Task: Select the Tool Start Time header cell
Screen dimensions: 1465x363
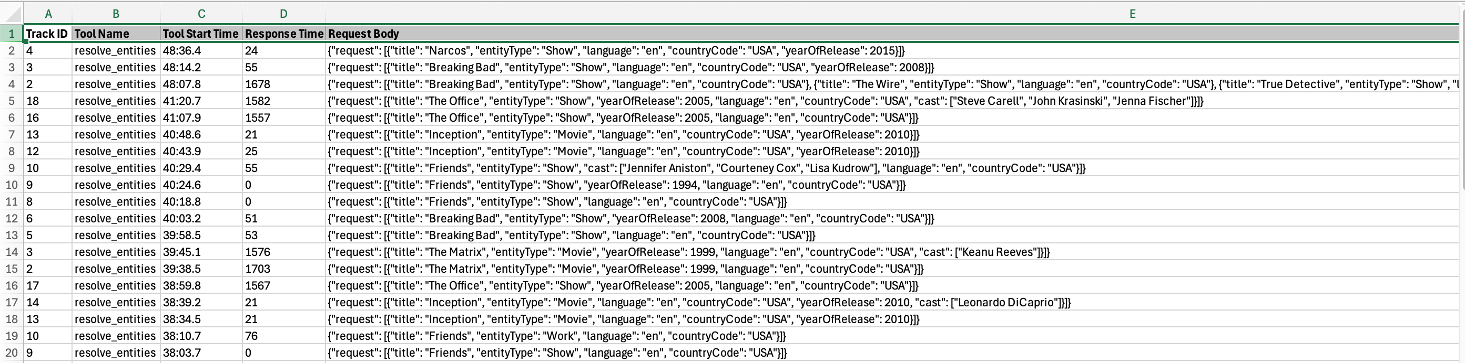Action: (x=201, y=34)
